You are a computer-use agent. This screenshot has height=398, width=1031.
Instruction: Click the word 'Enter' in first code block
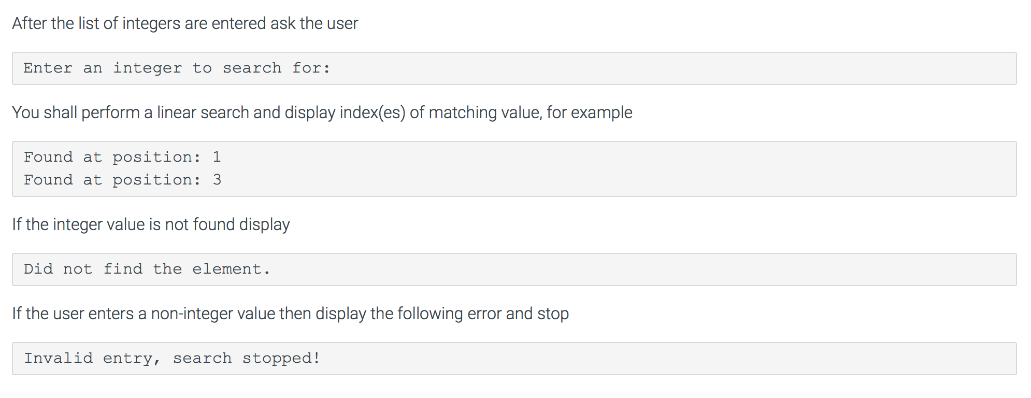pos(48,68)
